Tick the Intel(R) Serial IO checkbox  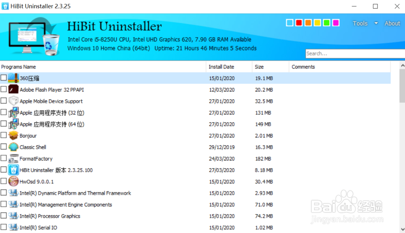click(3, 227)
